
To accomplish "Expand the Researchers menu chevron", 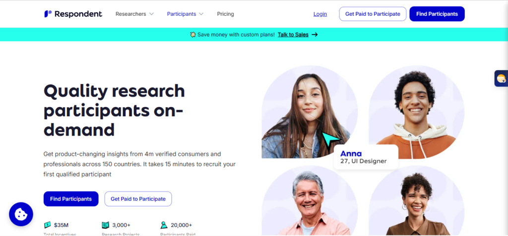I will click(x=151, y=14).
